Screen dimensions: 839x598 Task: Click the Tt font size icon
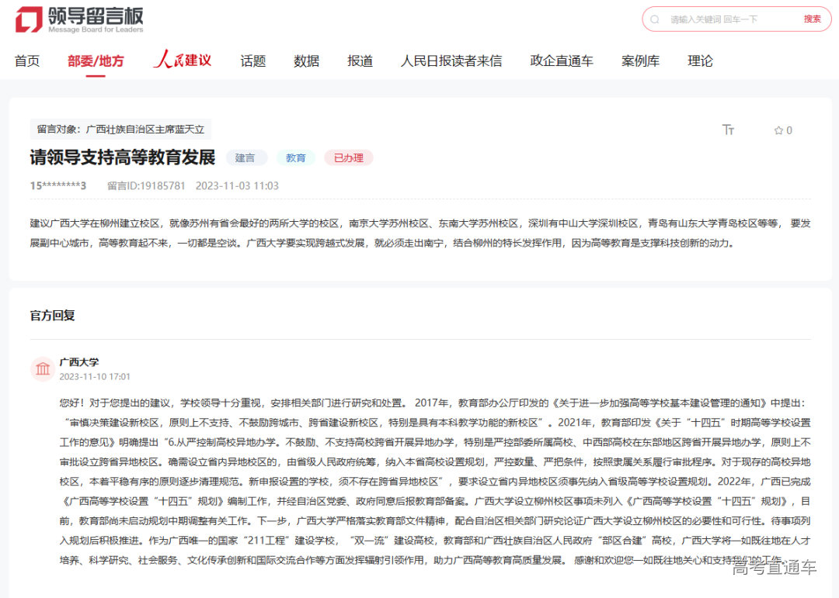coord(729,130)
